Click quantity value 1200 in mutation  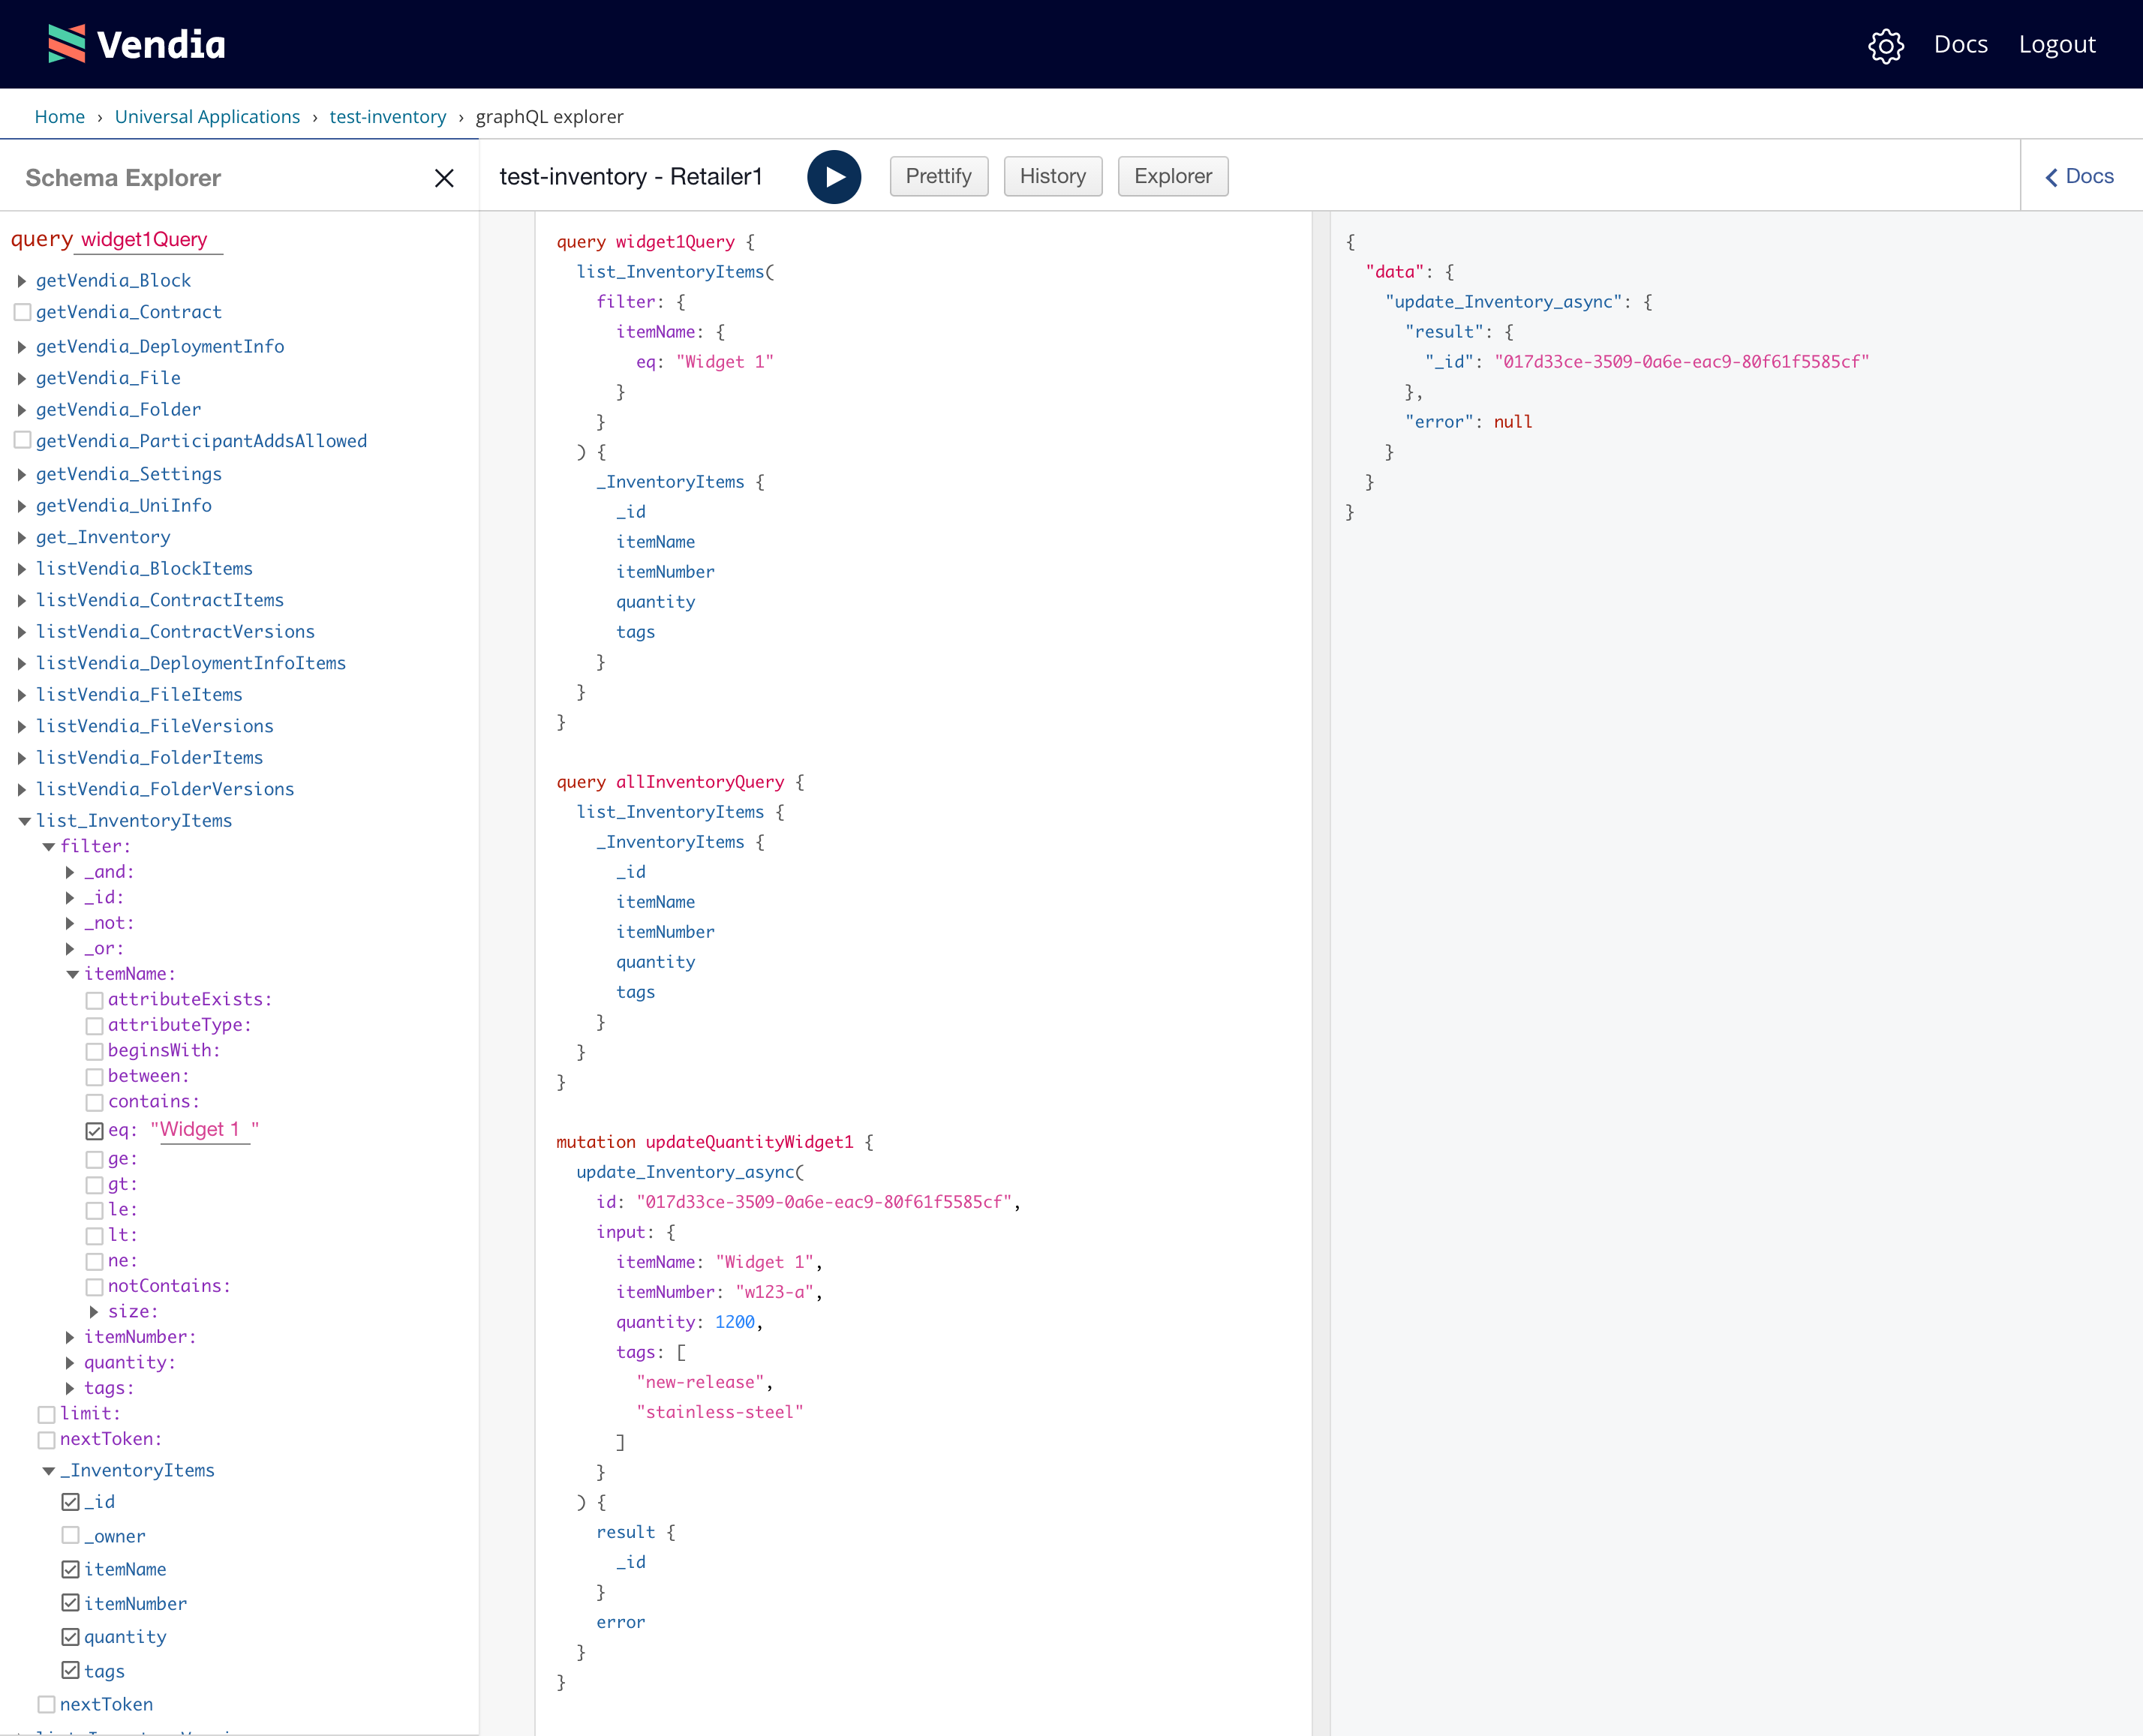pyautogui.click(x=735, y=1322)
